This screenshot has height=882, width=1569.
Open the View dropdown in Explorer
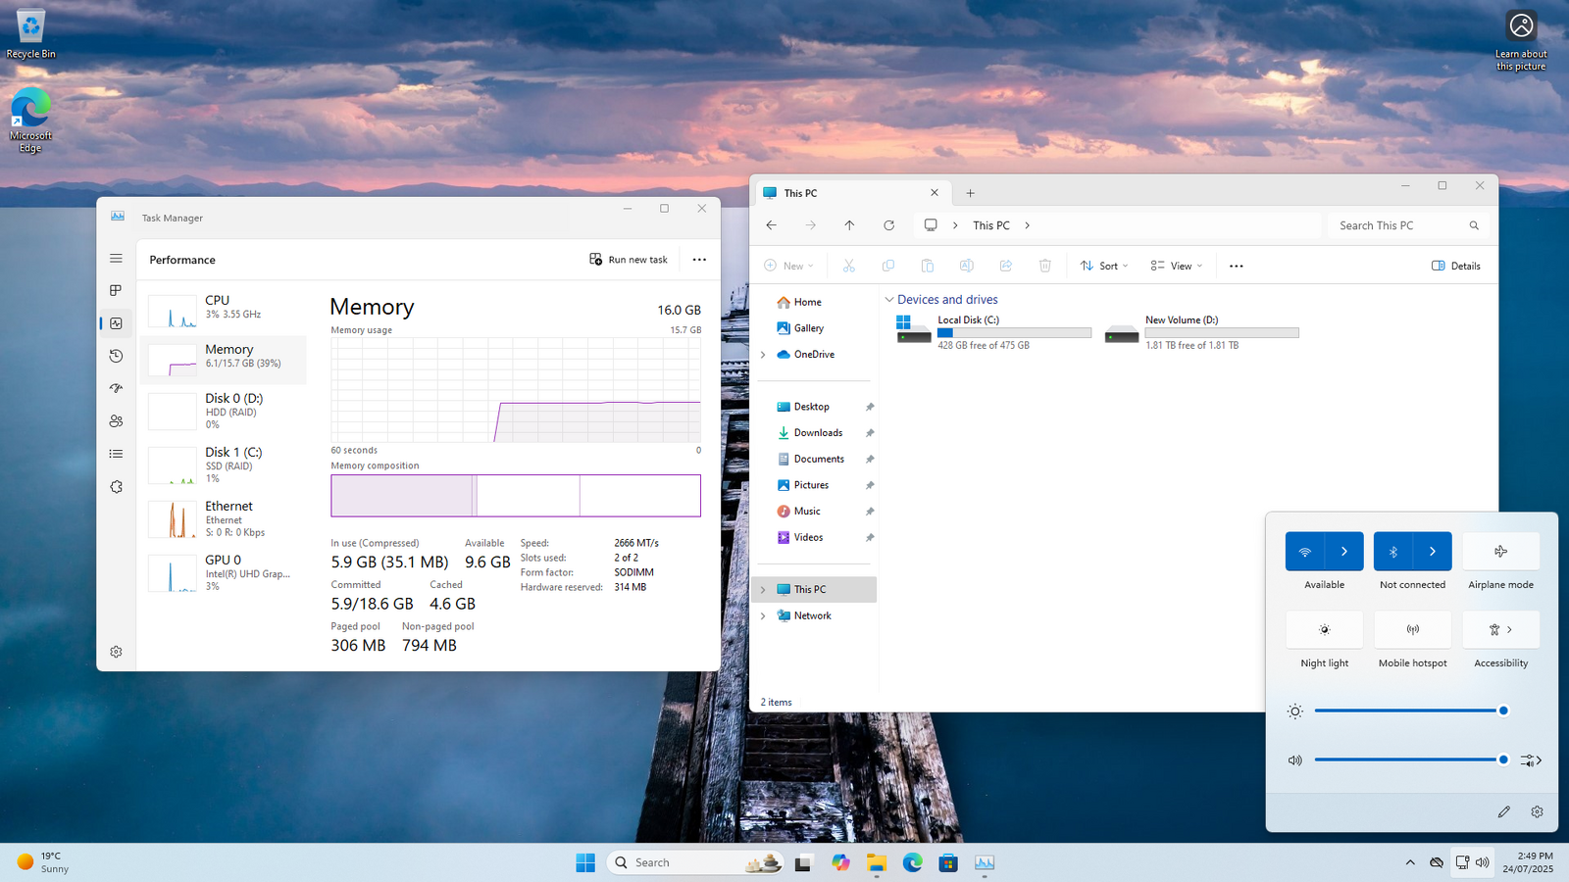click(x=1176, y=266)
